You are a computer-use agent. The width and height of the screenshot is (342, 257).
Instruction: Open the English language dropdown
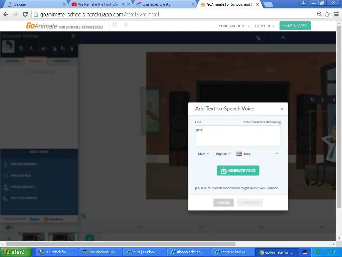pyautogui.click(x=223, y=154)
